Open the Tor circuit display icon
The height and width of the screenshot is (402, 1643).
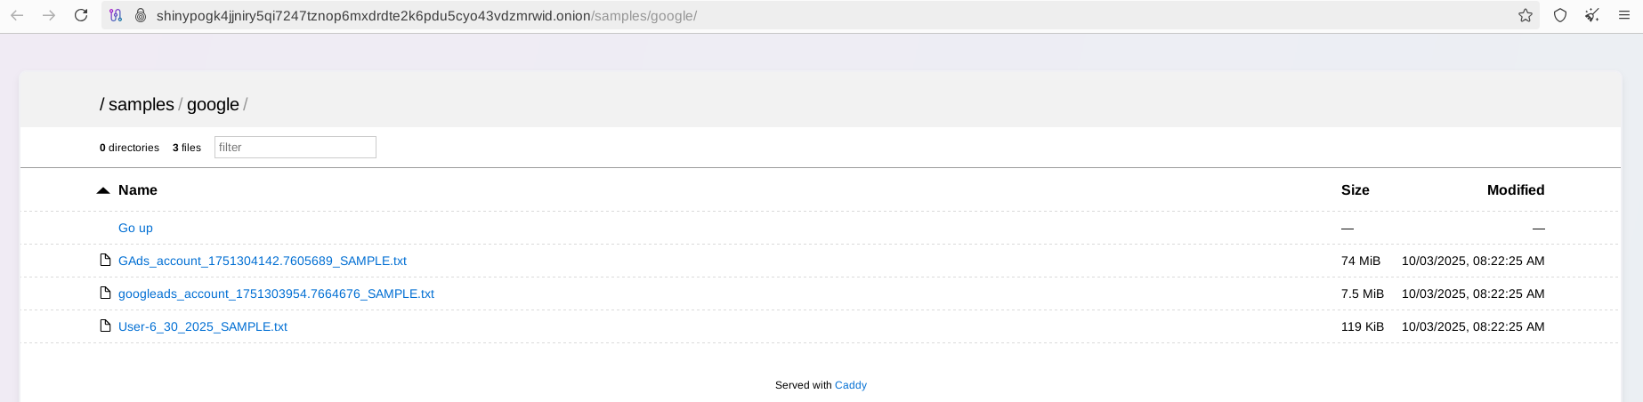click(x=116, y=15)
